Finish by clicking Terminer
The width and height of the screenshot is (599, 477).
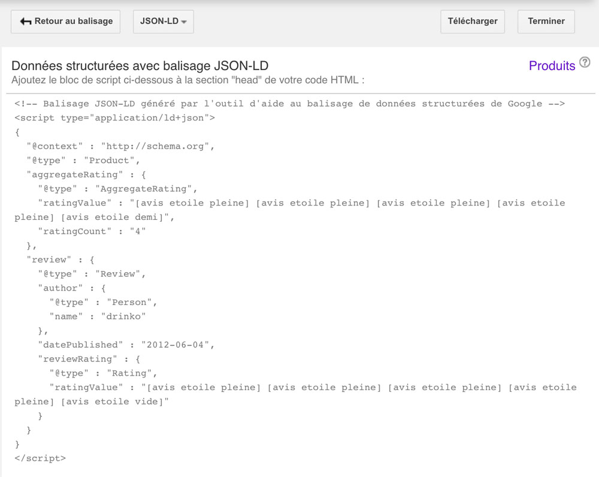(x=546, y=22)
